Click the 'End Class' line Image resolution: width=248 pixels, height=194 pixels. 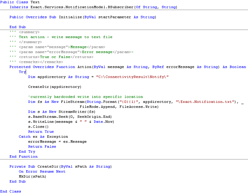10,191
